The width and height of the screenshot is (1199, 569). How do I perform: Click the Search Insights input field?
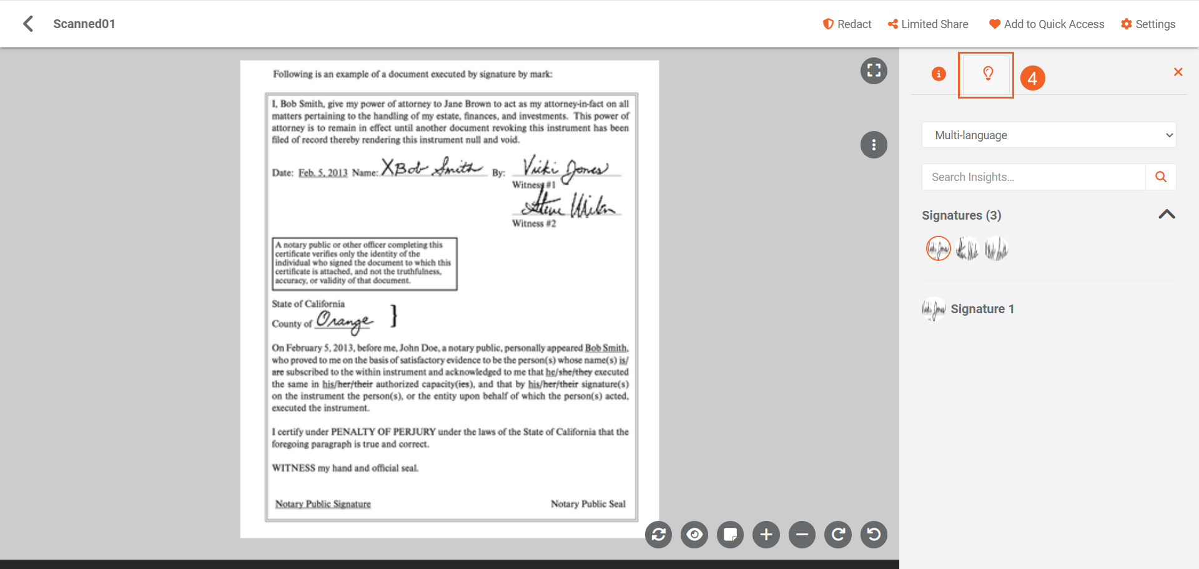pos(1034,177)
